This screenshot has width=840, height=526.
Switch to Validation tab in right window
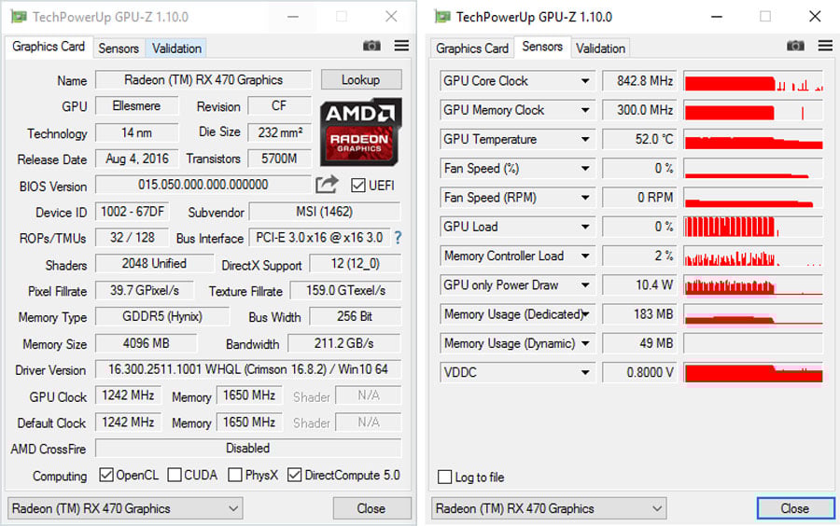(600, 48)
